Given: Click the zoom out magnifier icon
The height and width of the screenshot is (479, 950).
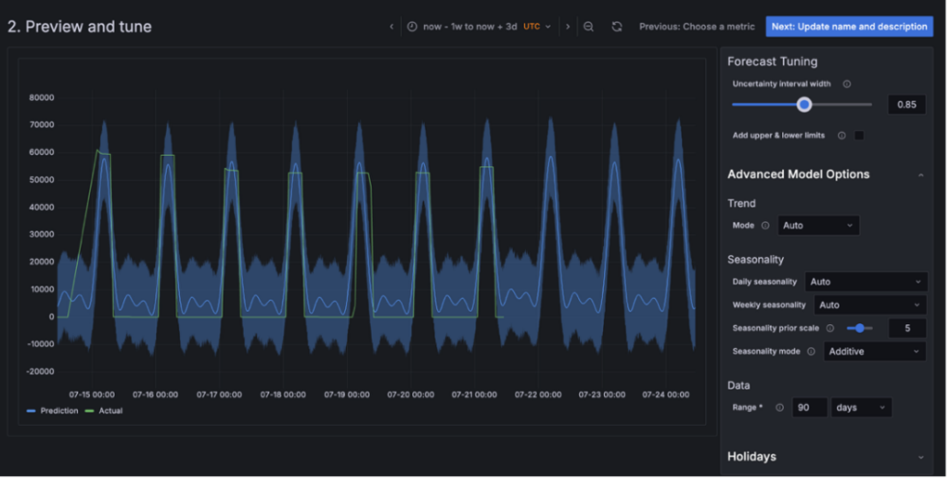Looking at the screenshot, I should point(588,27).
